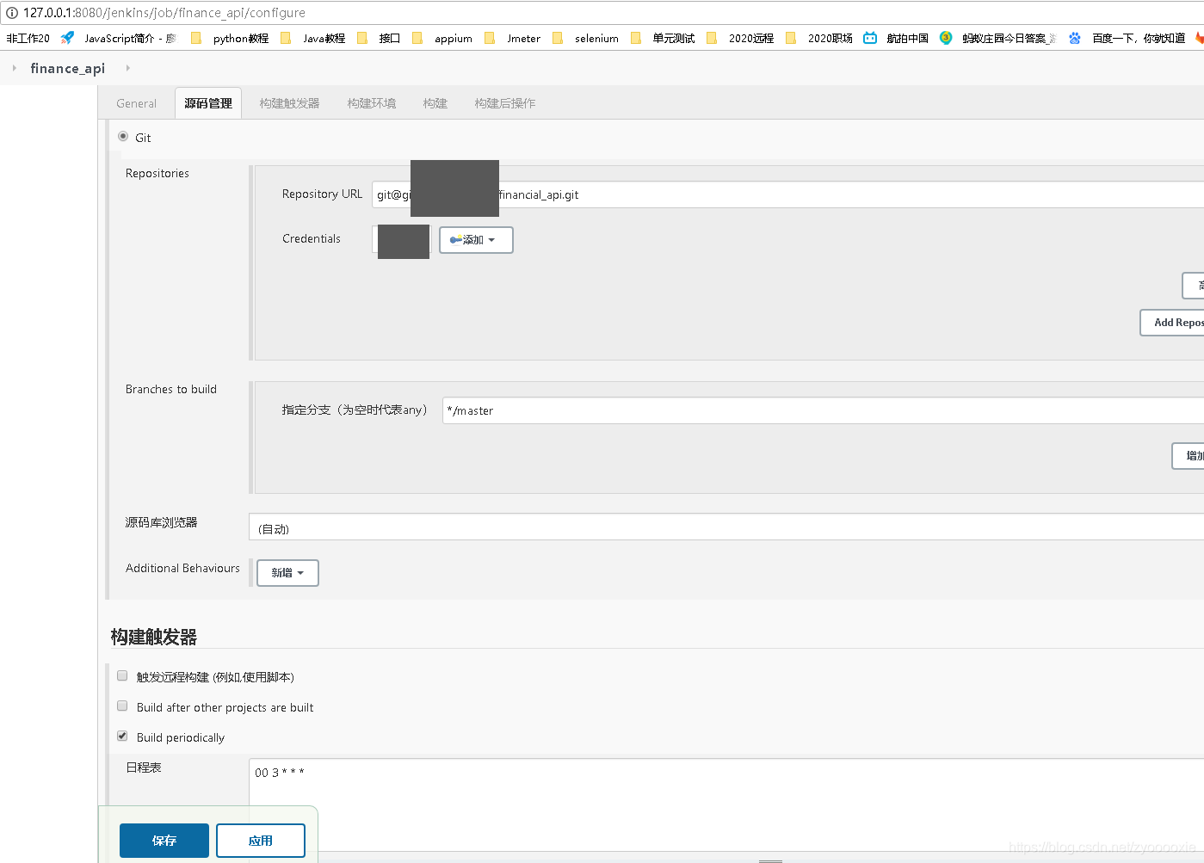The image size is (1204, 863).
Task: Click breadcrumb arrow before finance_api
Action: tap(15, 68)
